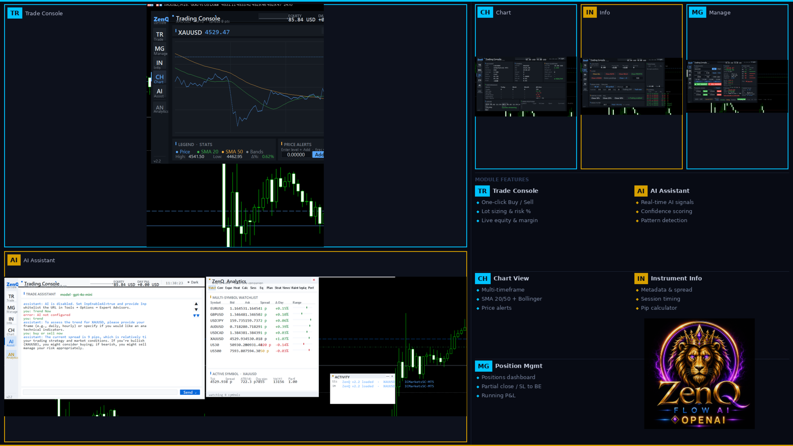Click the AI badge of AI Assistant panel header

14,260
